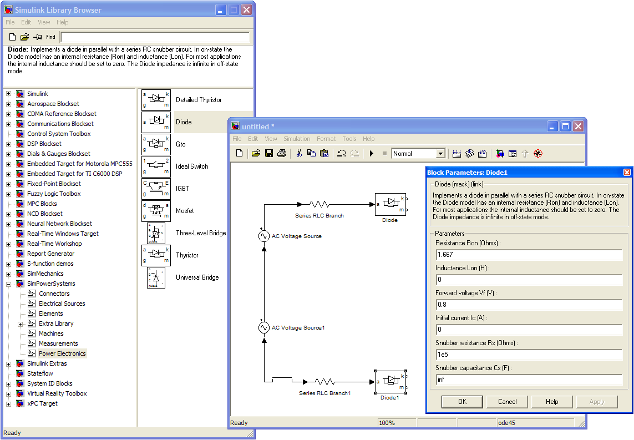Click Apply in Block Parameters dialog
The height and width of the screenshot is (440, 634).
pos(597,402)
